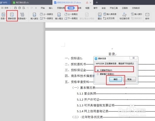Click the Print icon in quick access bar
This screenshot has height=121, width=155.
[20, 8]
